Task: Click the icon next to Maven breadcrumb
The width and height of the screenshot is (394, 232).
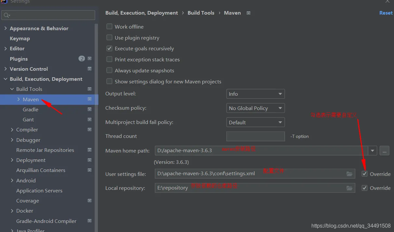Action: coord(249,13)
